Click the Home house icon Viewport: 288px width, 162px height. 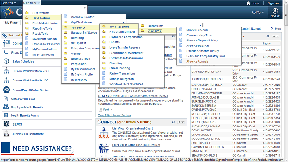tap(248, 3)
